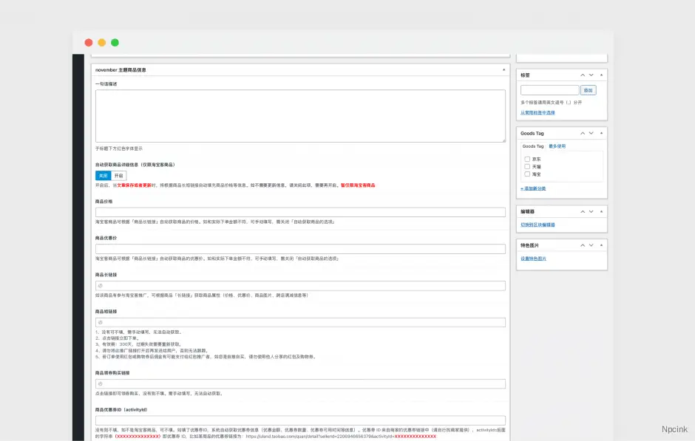Check the 京东 goods tag checkbox
The width and height of the screenshot is (695, 441).
(526, 159)
